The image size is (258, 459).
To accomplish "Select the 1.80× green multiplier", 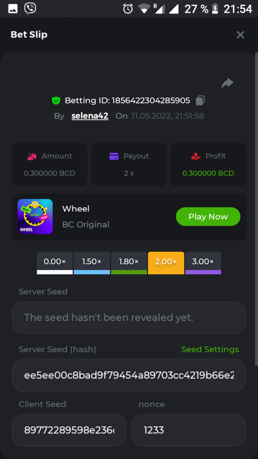I will tap(129, 262).
